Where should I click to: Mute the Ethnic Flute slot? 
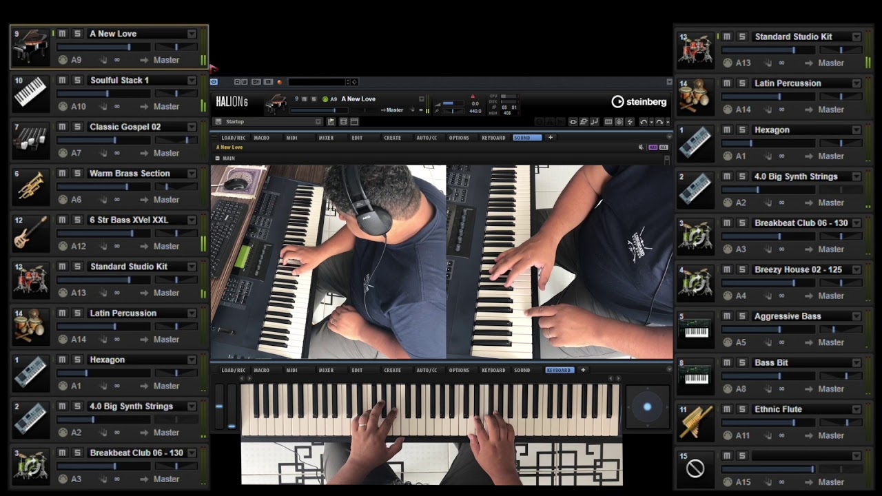point(727,409)
